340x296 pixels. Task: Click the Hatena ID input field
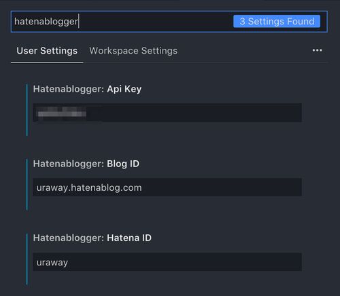tap(167, 262)
